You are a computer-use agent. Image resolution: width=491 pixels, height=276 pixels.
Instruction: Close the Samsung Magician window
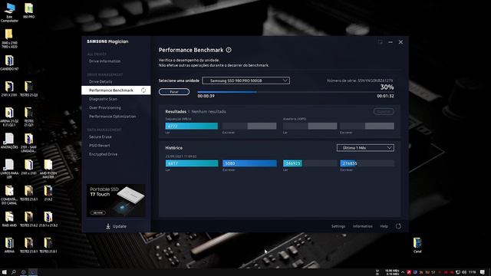400,42
